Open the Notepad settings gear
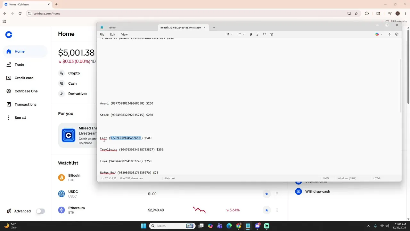 coord(397,34)
